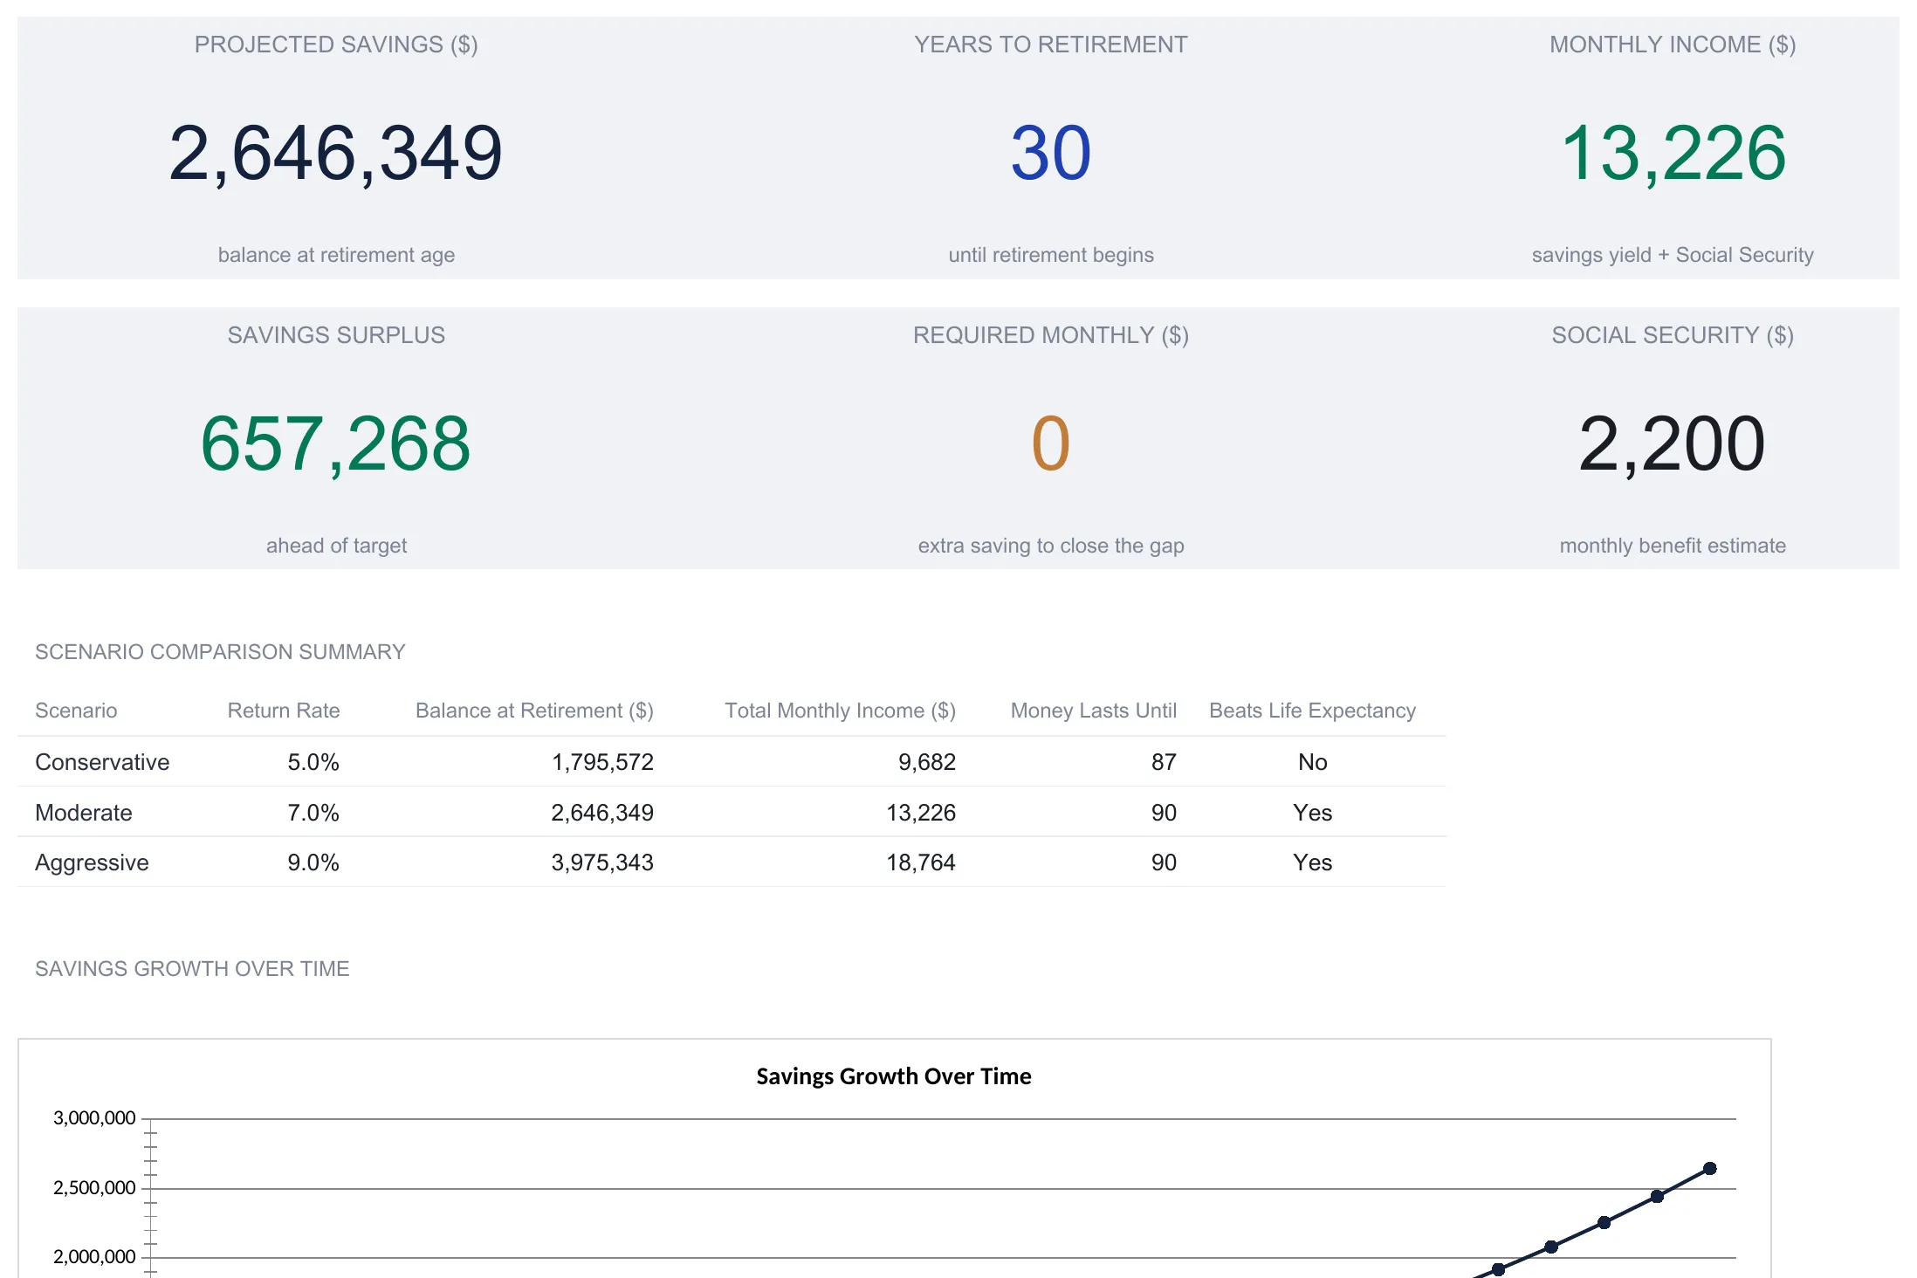Click the 9,682 monthly income cell
This screenshot has width=1917, height=1278.
[x=927, y=762]
